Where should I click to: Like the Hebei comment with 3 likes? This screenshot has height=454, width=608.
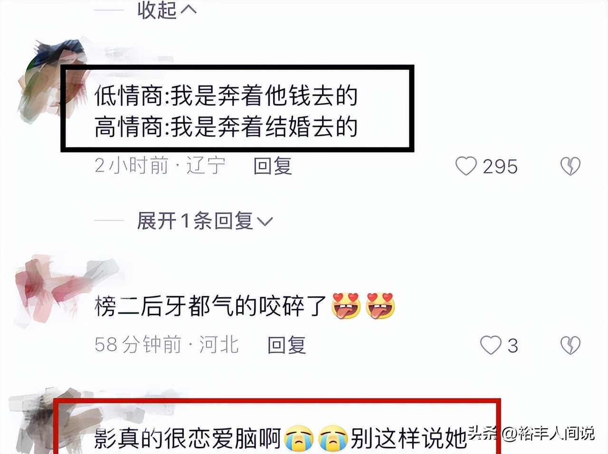[491, 345]
